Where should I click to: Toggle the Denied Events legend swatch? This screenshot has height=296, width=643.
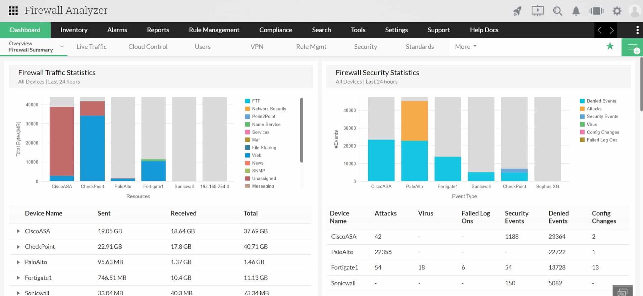tap(582, 101)
